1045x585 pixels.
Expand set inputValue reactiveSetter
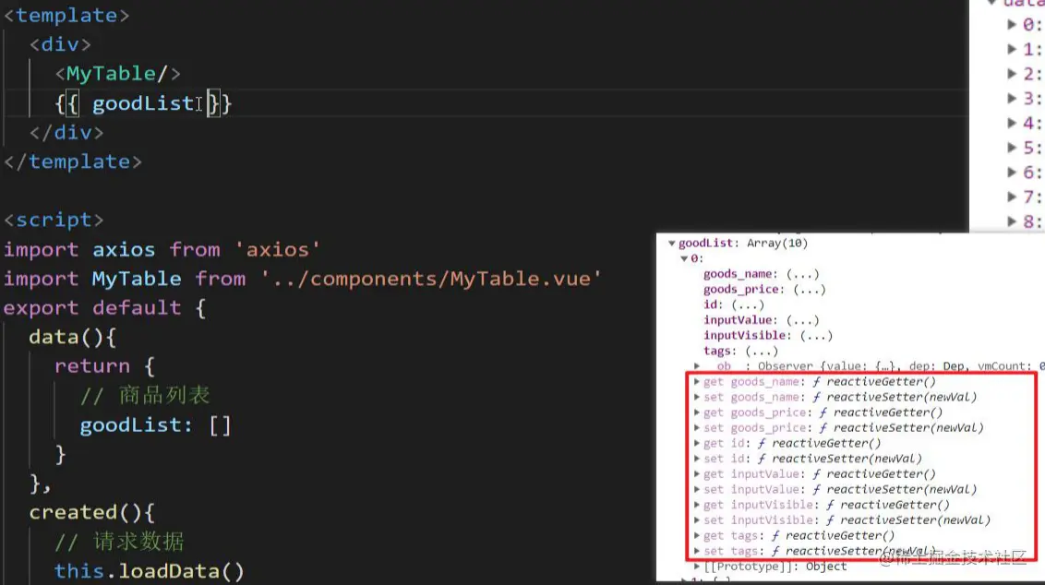697,489
